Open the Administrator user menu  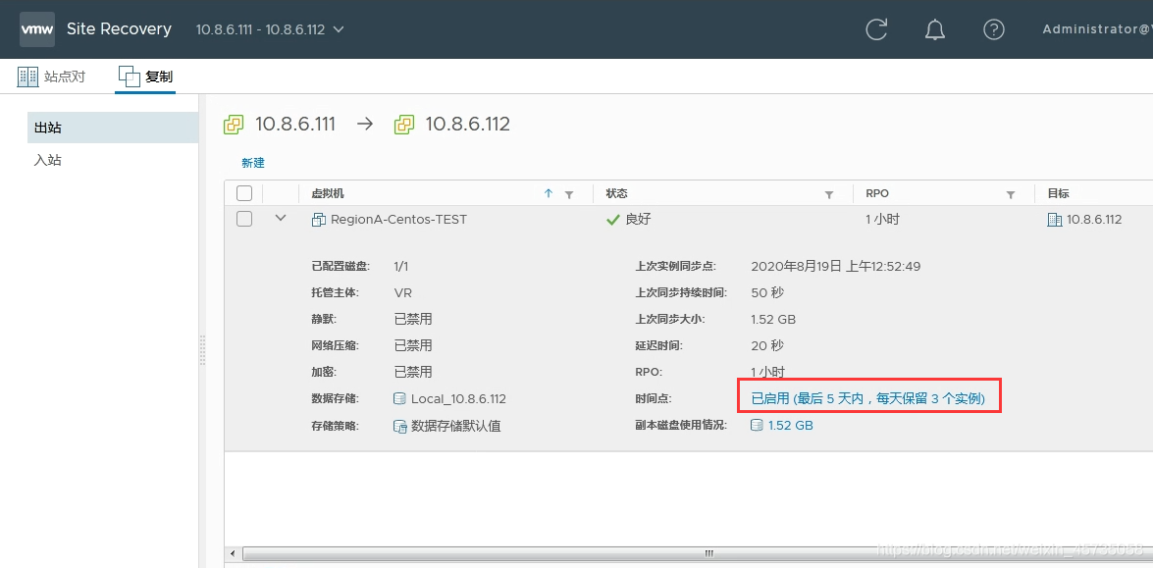[1097, 29]
